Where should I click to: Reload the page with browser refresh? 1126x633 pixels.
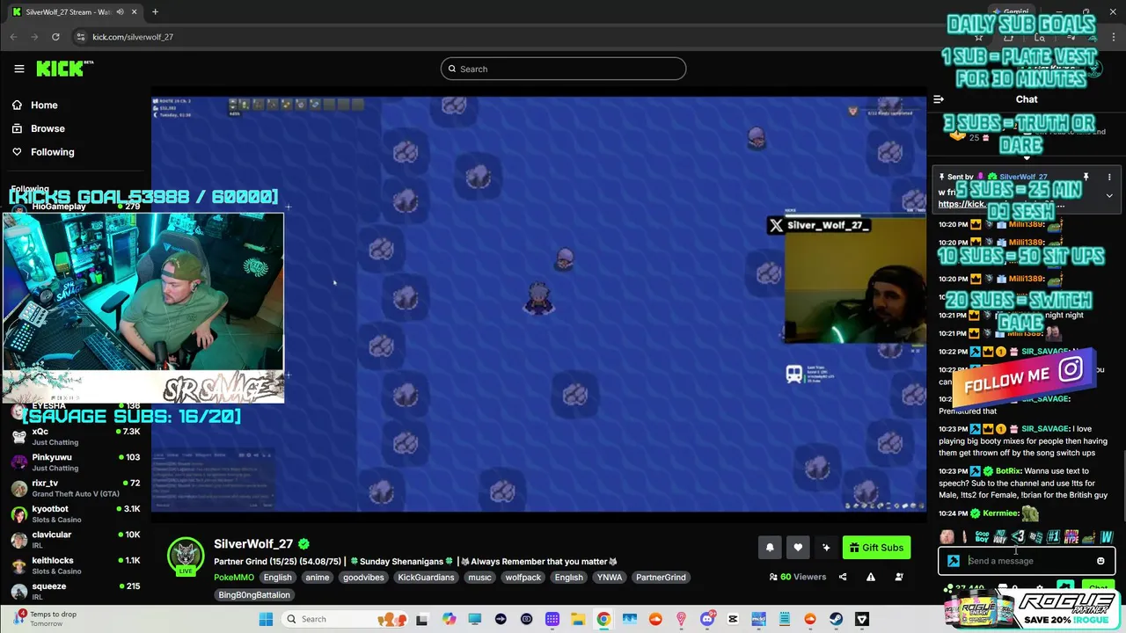coord(55,37)
